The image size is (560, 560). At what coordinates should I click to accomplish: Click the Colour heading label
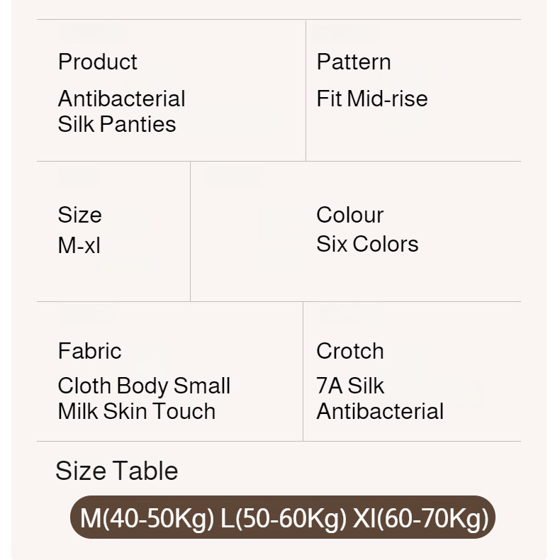(349, 215)
